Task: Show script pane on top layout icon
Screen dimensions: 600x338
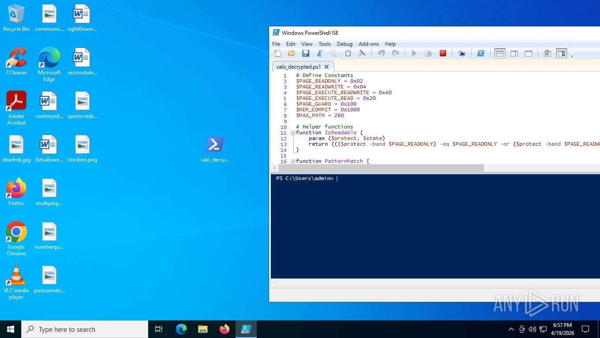Action: pyautogui.click(x=500, y=54)
